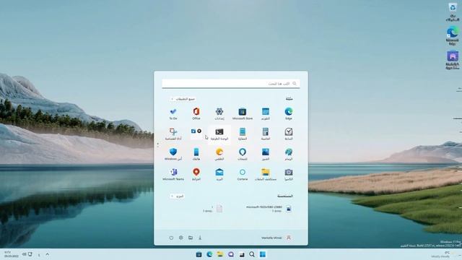Screen dimensions: 462x260
Task: Open Markella Minier user account menu
Action: [x=276, y=238]
